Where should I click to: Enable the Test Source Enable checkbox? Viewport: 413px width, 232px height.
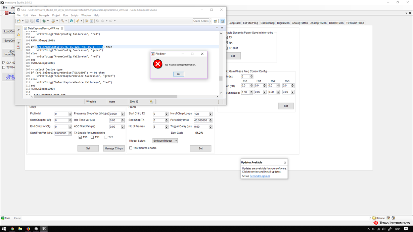tap(131, 148)
